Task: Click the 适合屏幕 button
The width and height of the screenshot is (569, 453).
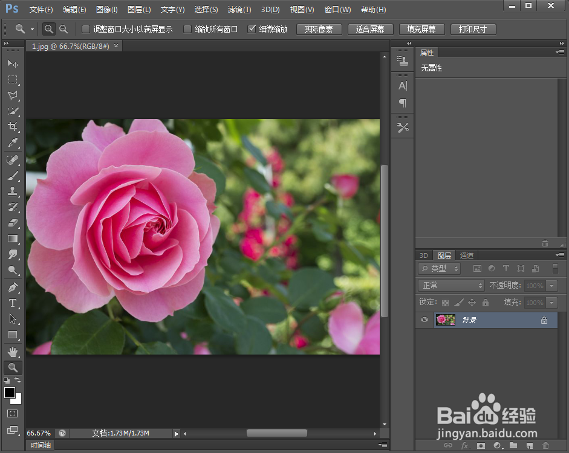Action: (x=370, y=30)
